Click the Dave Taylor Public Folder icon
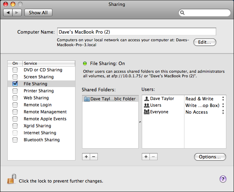Screen dimensions: 234x192 click(87, 99)
